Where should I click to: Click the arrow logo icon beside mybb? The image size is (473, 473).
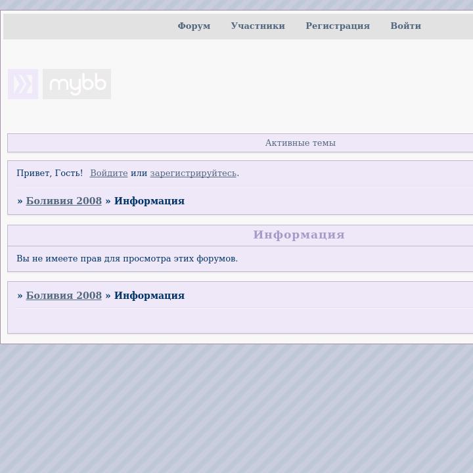pyautogui.click(x=23, y=84)
